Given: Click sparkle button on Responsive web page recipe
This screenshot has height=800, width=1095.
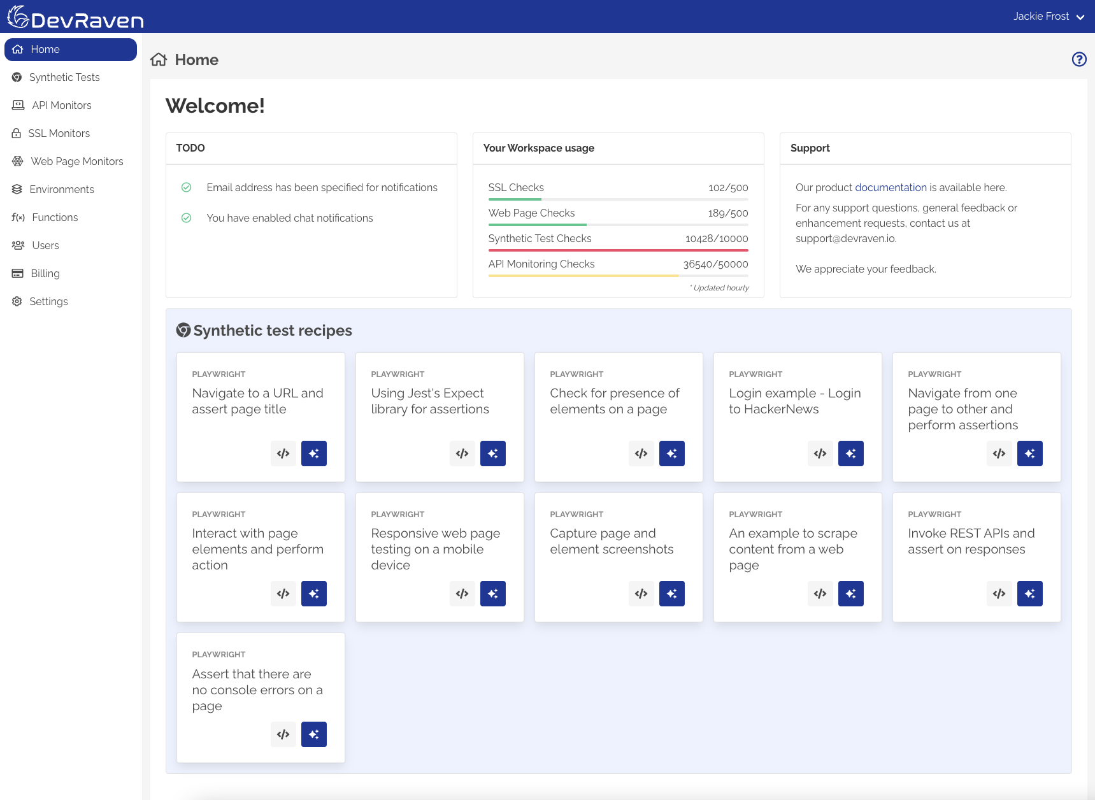Looking at the screenshot, I should point(492,594).
